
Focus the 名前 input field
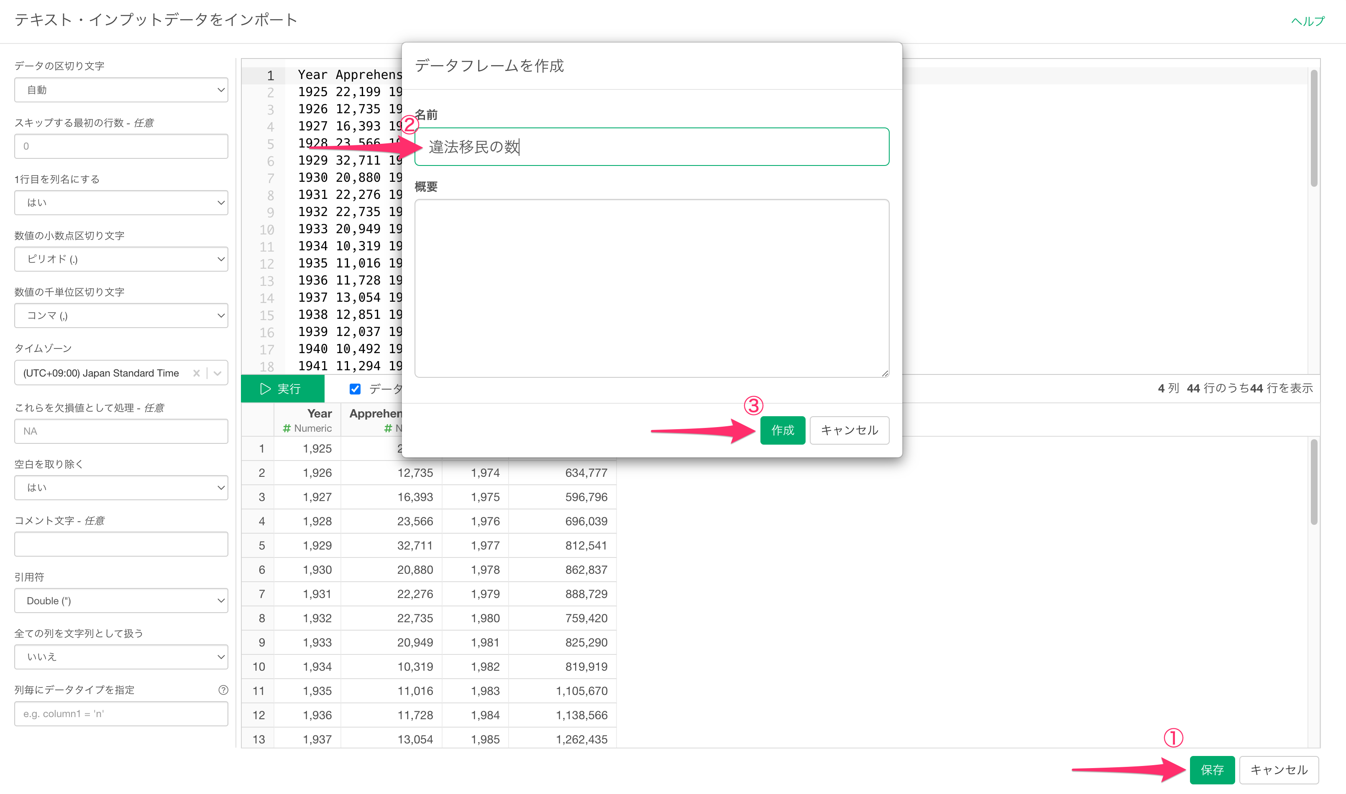pyautogui.click(x=652, y=147)
